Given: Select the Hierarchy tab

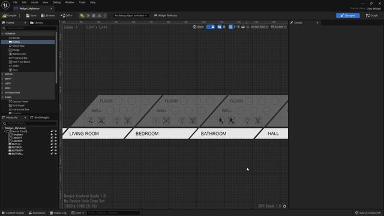Looking at the screenshot, I should coord(11,118).
